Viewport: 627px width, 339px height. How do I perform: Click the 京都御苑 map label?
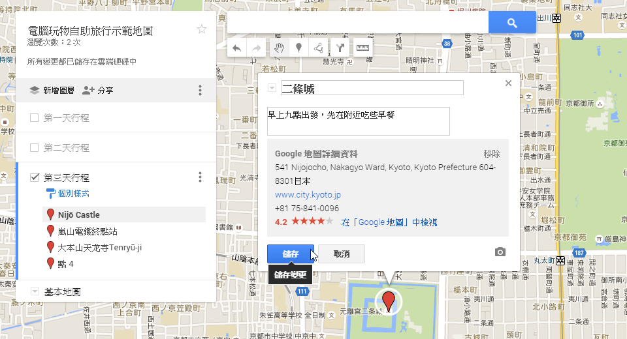(570, 237)
